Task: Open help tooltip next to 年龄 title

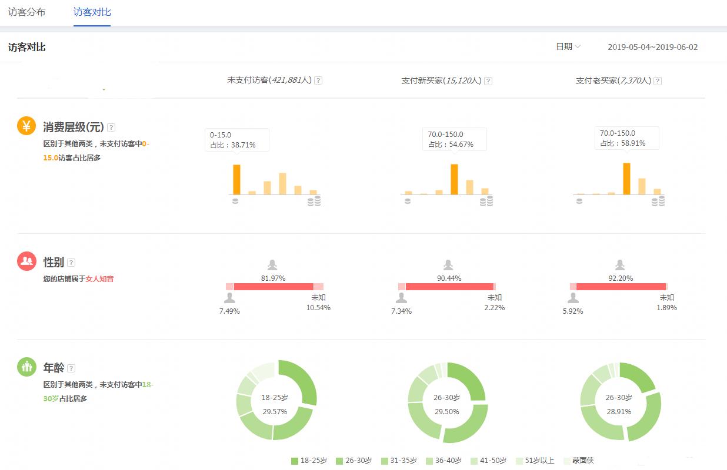Action: point(71,368)
